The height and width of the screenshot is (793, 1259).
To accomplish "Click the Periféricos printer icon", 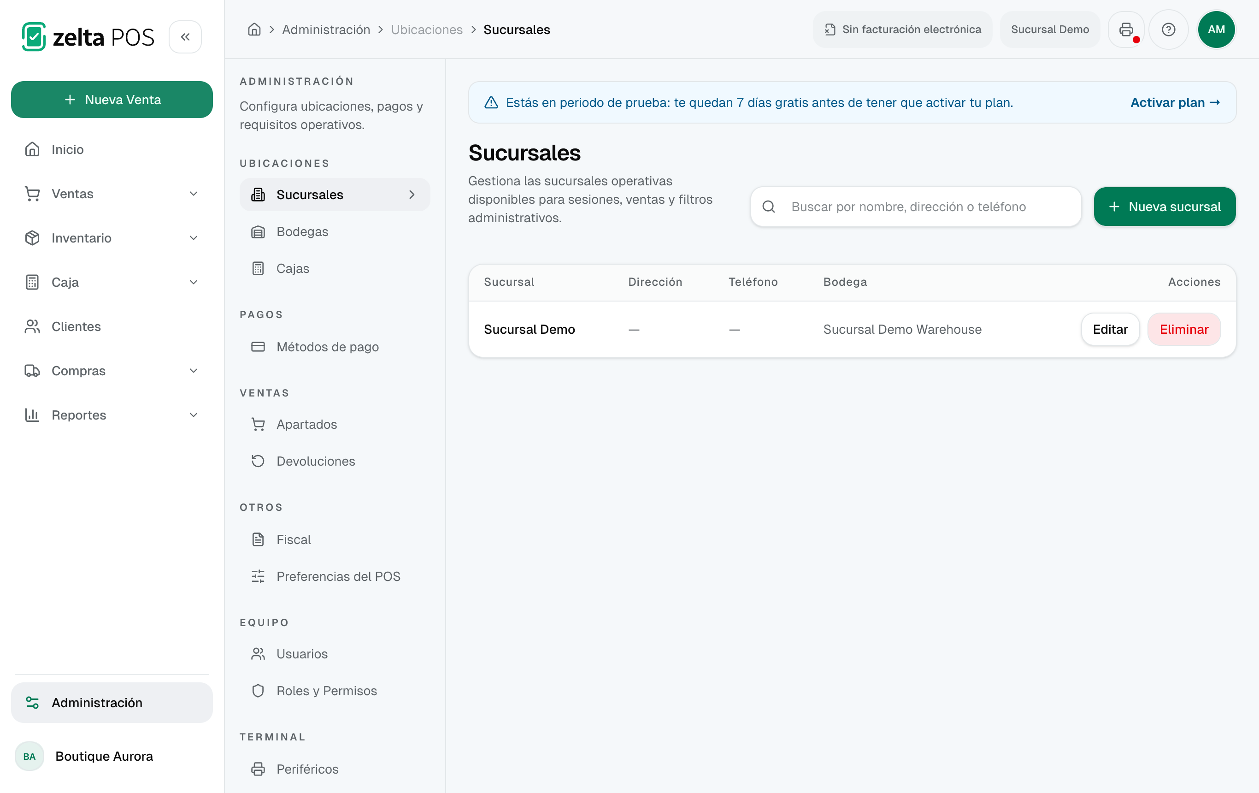I will [x=258, y=769].
